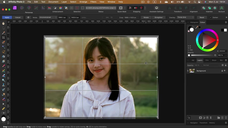This screenshot has height=128, width=228.
Task: Activate the Crop tool in toolbar
Action: pos(3,38)
